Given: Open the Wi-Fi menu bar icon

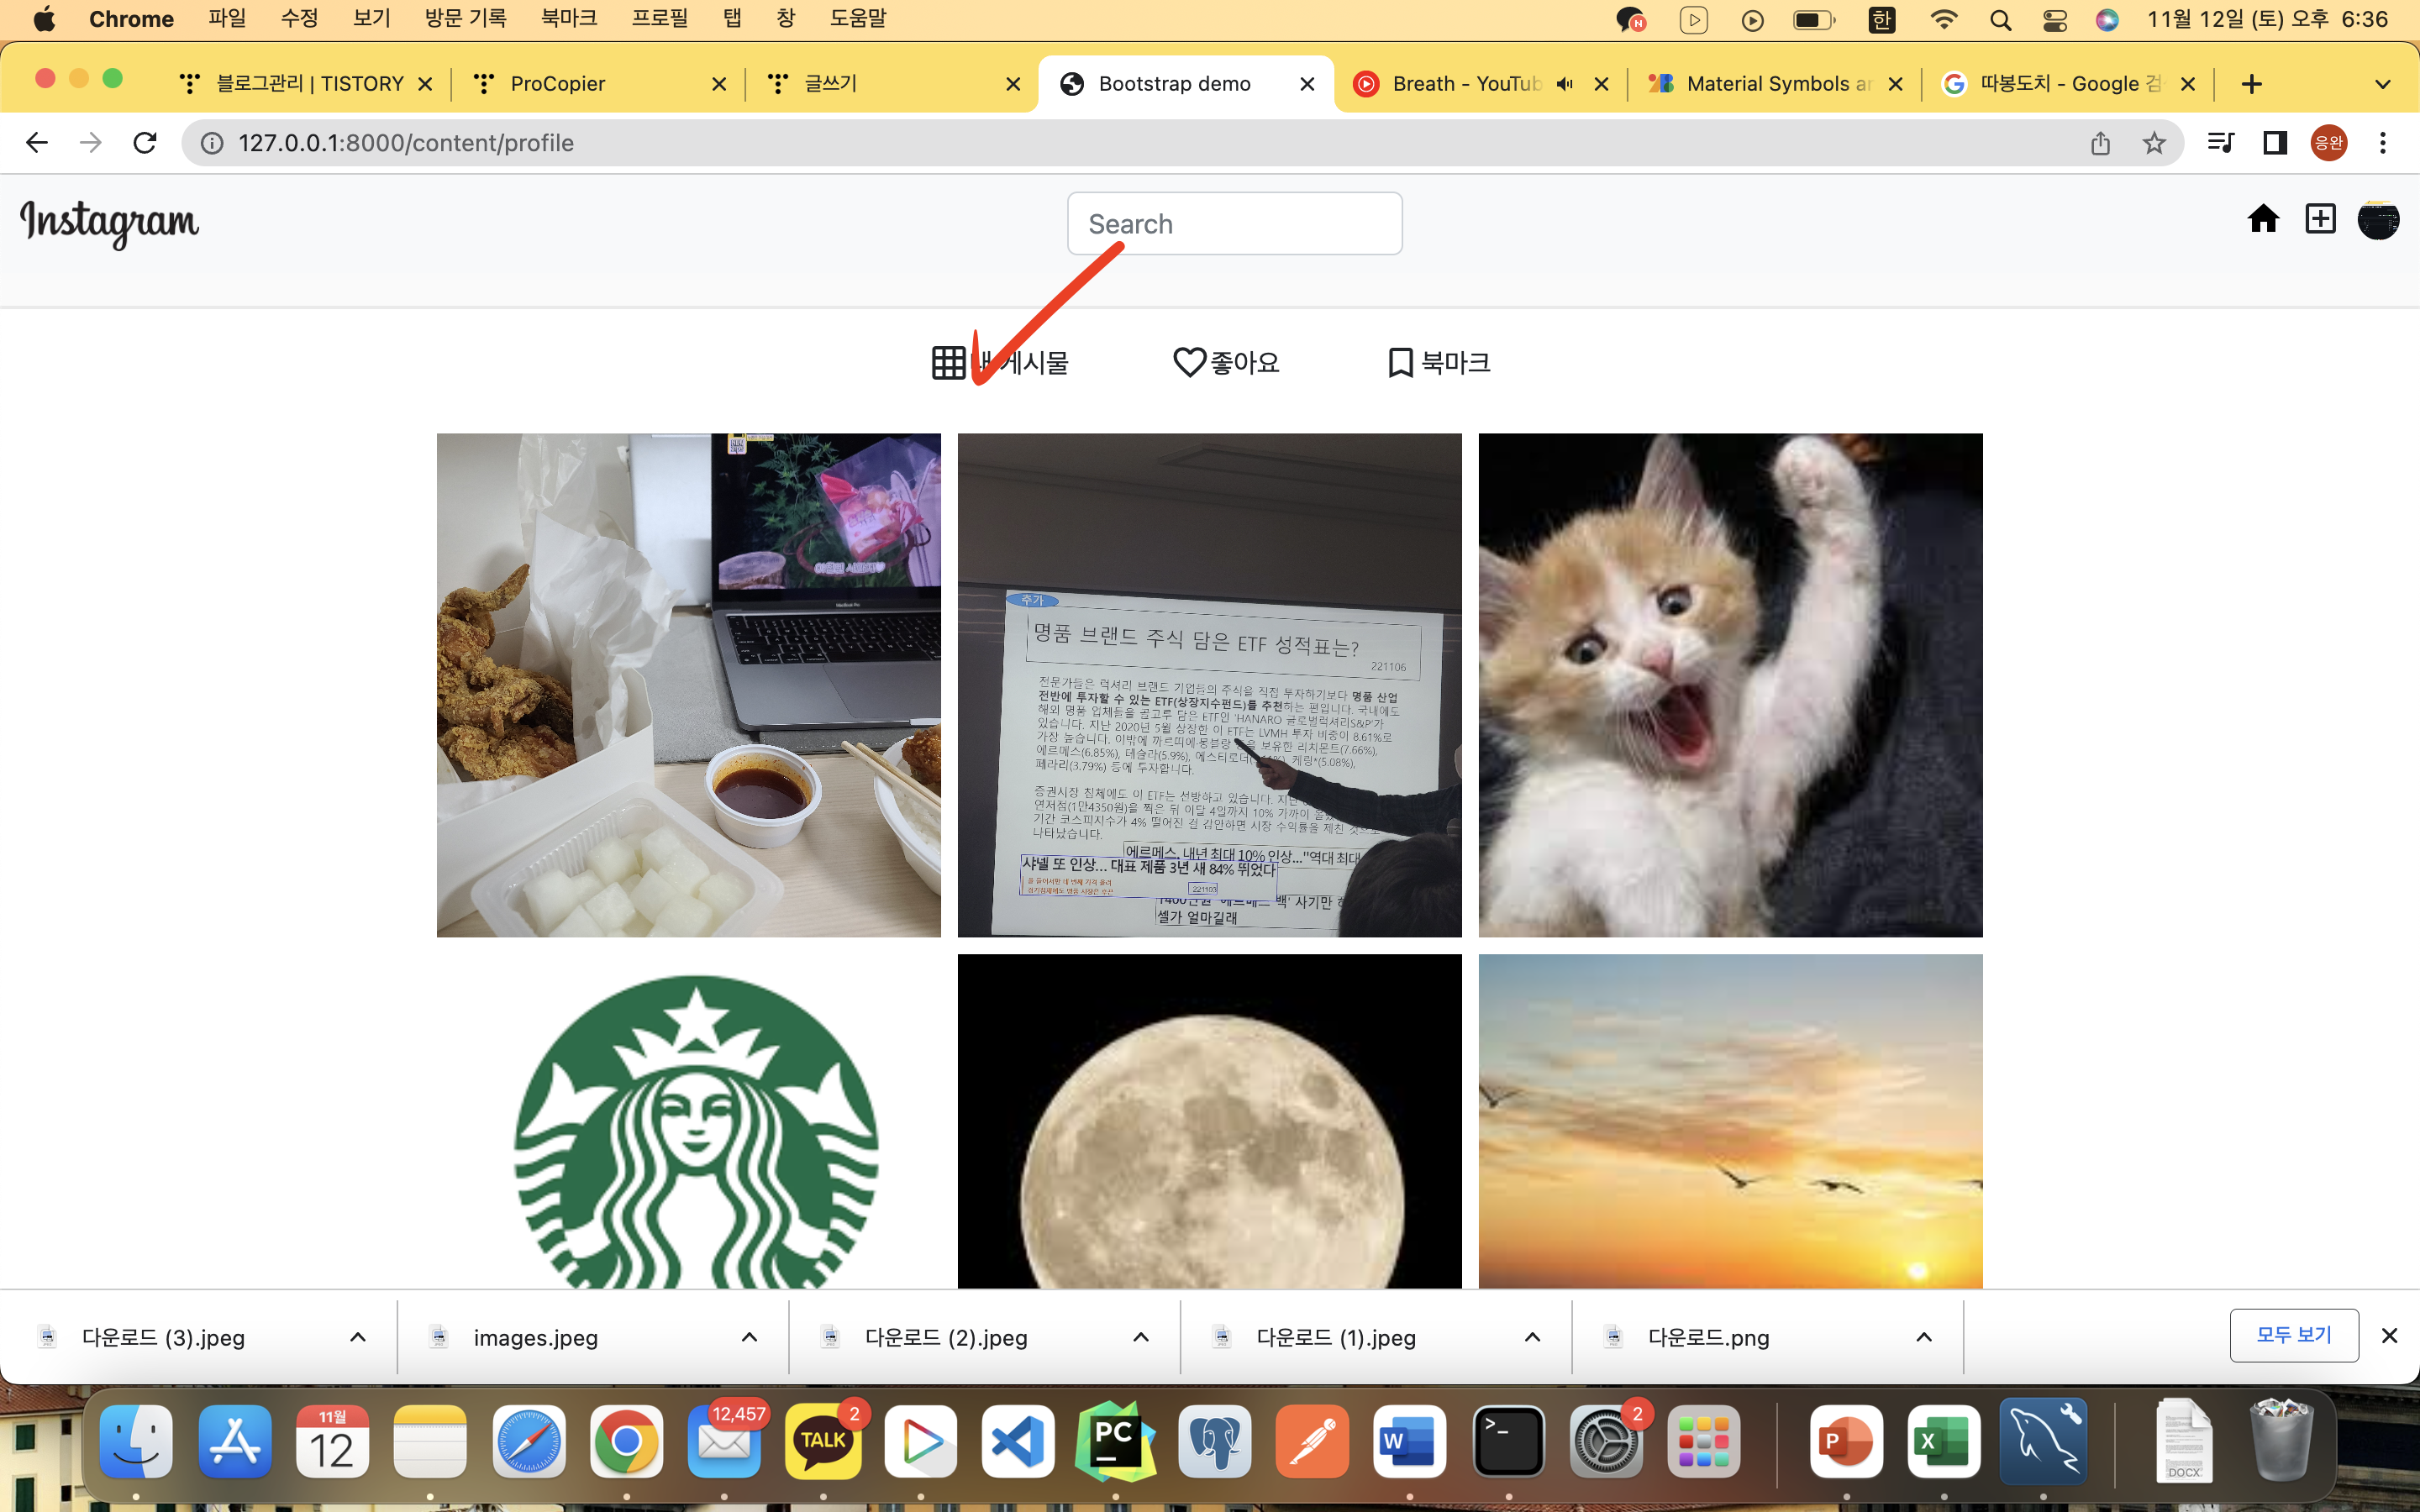Looking at the screenshot, I should pos(1944,20).
